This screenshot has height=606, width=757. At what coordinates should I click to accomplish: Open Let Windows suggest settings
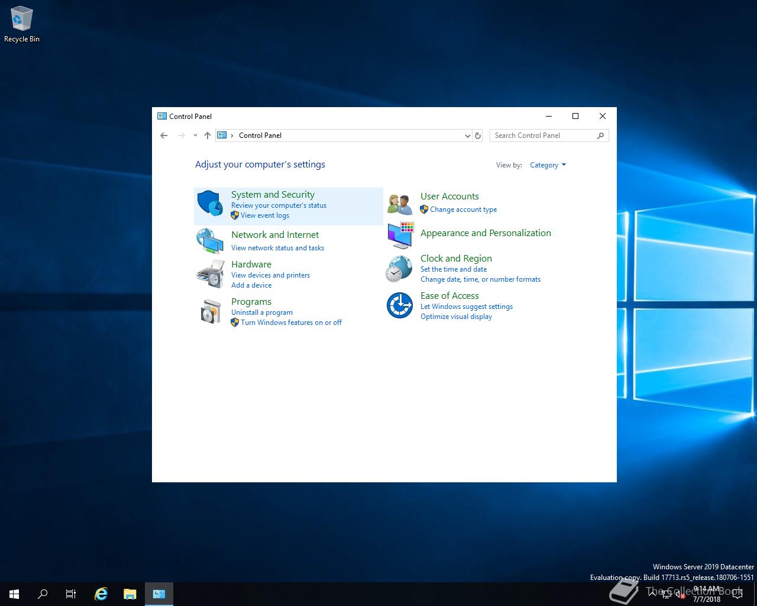pyautogui.click(x=467, y=307)
